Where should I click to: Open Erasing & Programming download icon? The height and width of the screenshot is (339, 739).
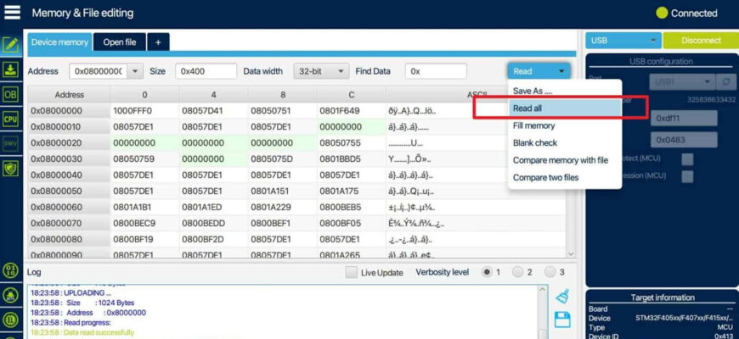point(11,69)
